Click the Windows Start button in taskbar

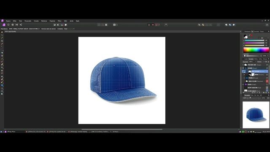(x=1, y=132)
